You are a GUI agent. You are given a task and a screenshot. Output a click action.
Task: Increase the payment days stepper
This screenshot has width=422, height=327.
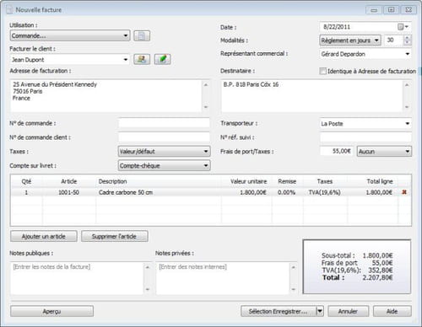407,37
